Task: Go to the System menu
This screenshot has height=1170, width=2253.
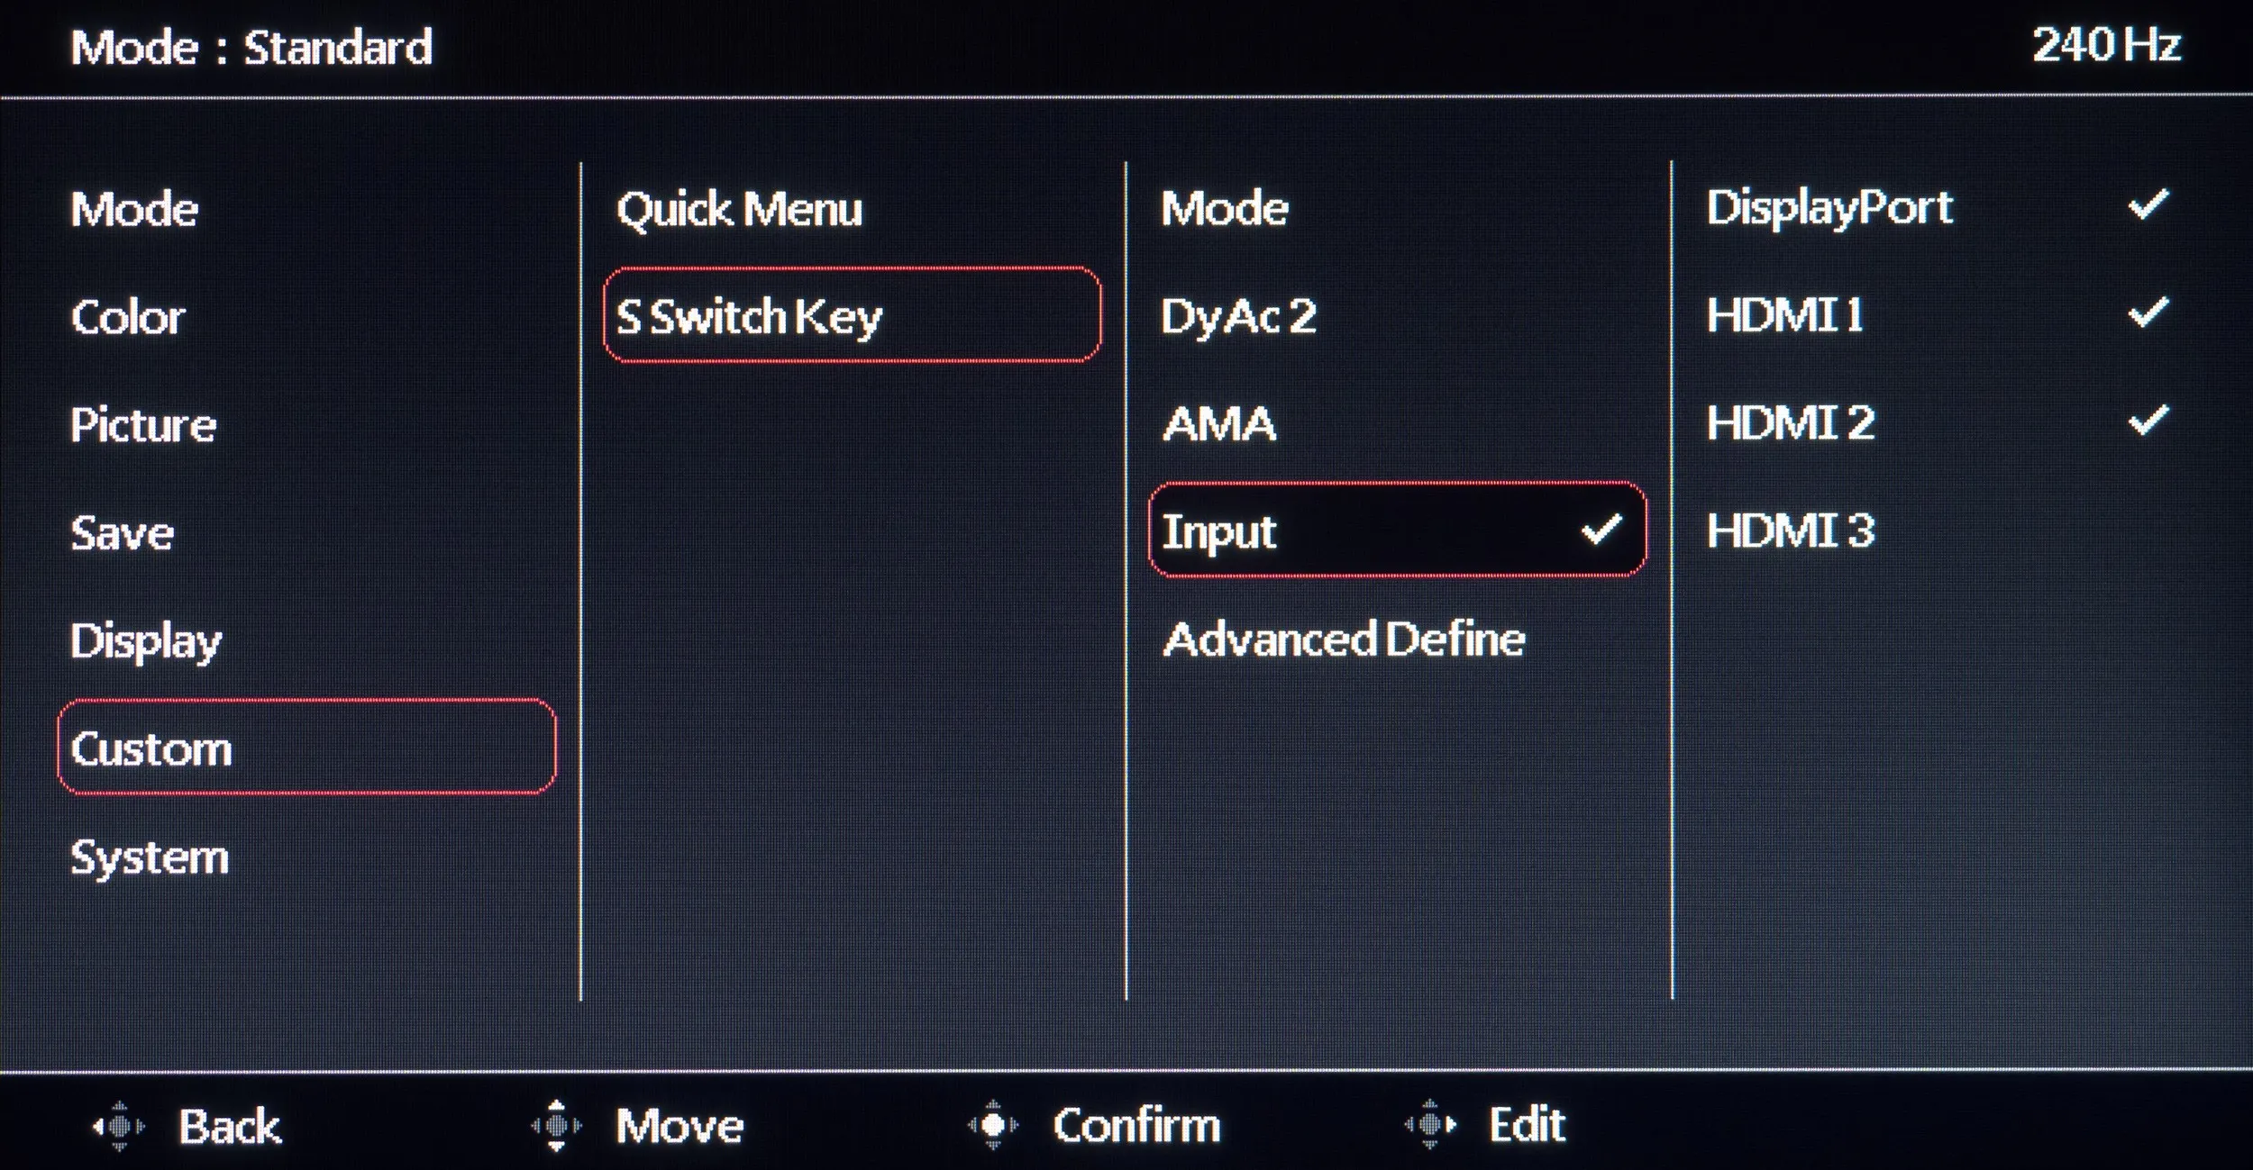Action: tap(150, 857)
